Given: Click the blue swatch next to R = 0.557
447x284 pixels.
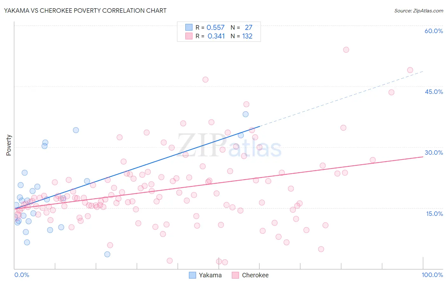Looking at the screenshot, I should [x=189, y=27].
